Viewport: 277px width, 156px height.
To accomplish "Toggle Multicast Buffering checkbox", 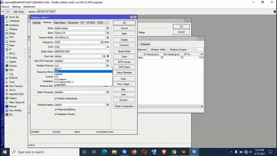I will (x=56, y=110).
